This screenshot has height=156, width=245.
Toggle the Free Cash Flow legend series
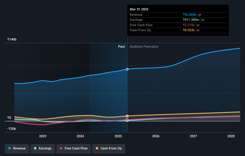(74, 148)
